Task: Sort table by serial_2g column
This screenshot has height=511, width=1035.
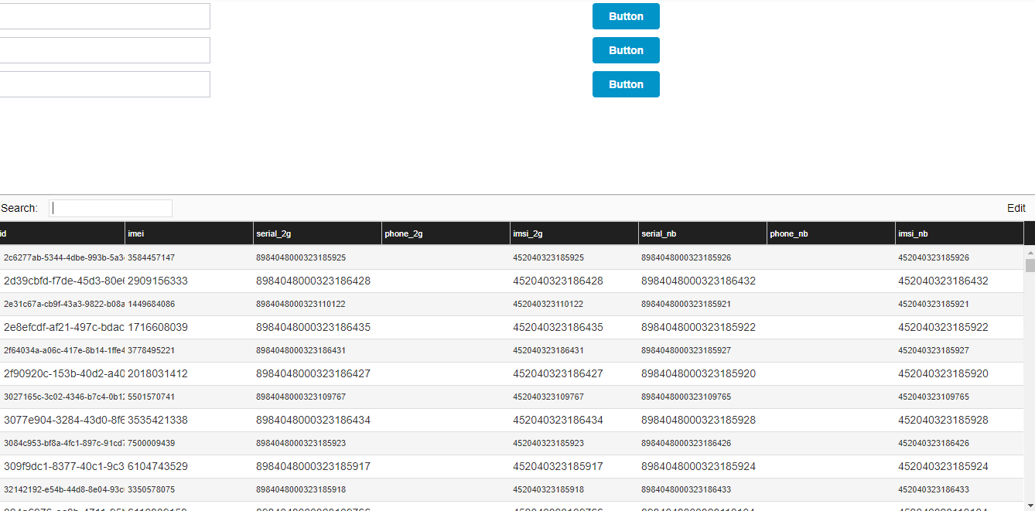Action: (x=317, y=233)
